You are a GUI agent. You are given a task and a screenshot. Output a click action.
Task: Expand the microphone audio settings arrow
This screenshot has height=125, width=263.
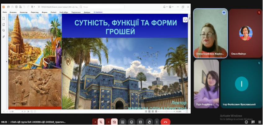[x=95, y=122]
